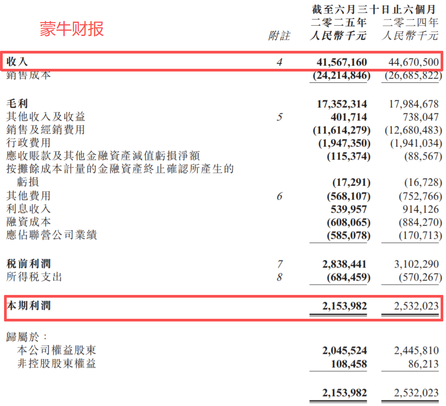Click note number 5 in 附註 column
446x406 pixels.
[279, 117]
